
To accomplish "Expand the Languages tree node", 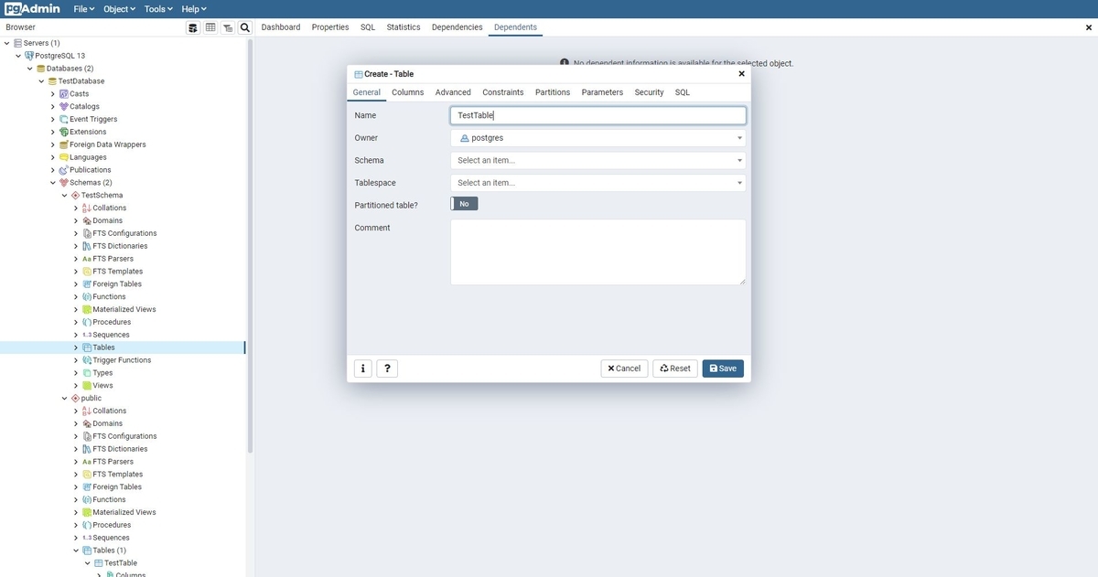I will pos(53,157).
